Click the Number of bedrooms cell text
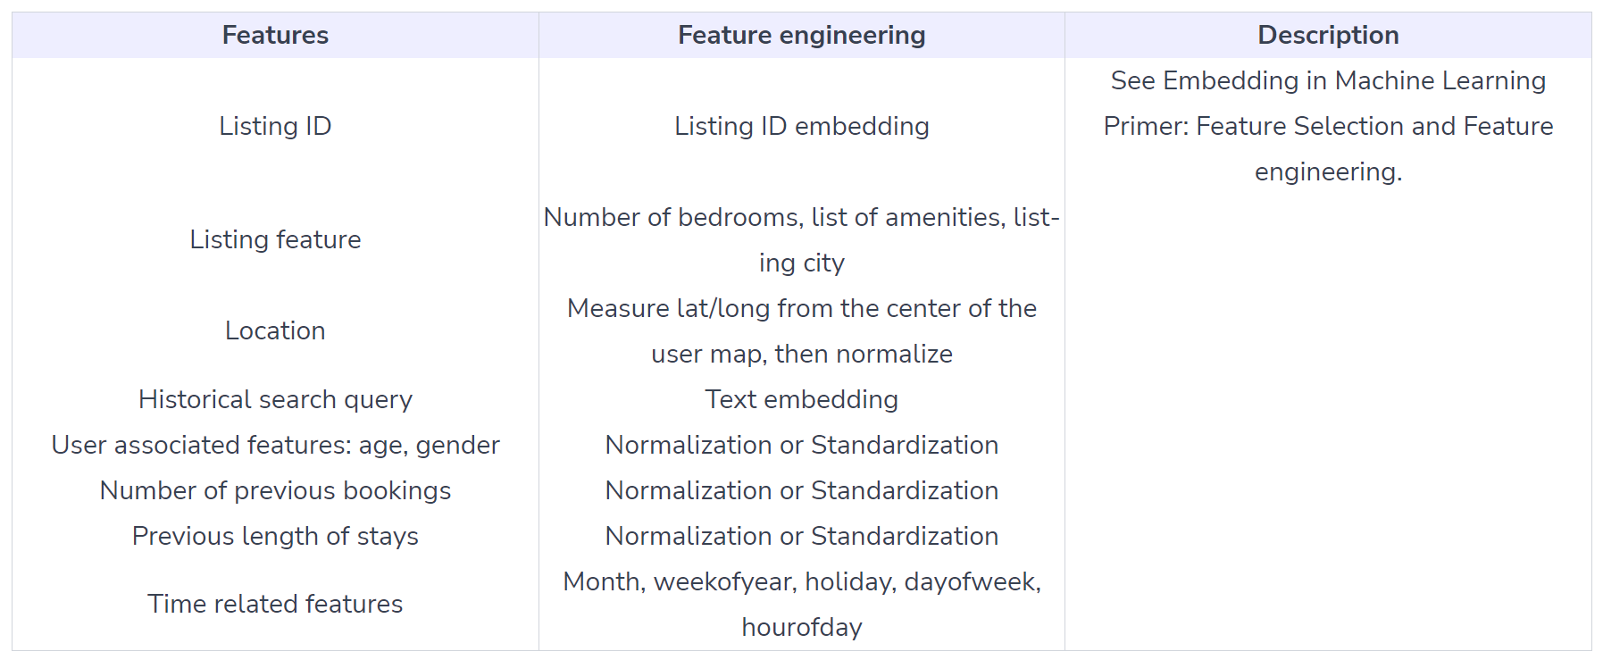This screenshot has height=660, width=1603. (801, 239)
